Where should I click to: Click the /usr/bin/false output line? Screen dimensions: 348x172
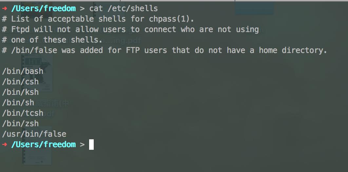tap(34, 134)
